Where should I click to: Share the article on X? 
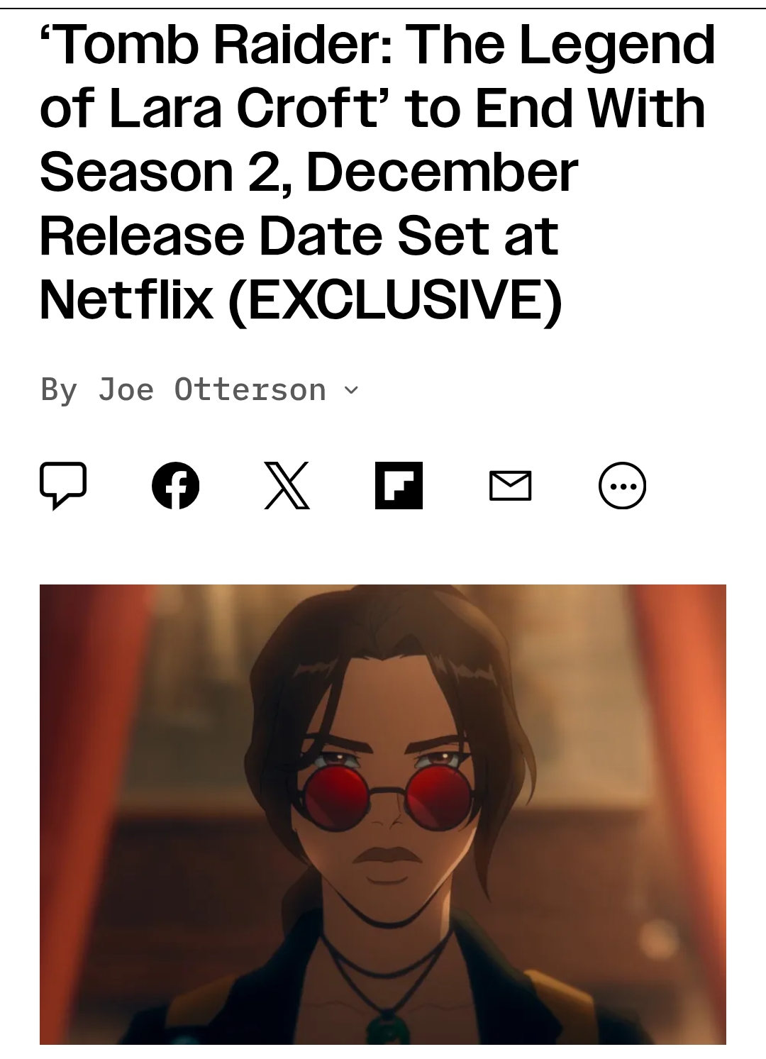click(x=287, y=486)
